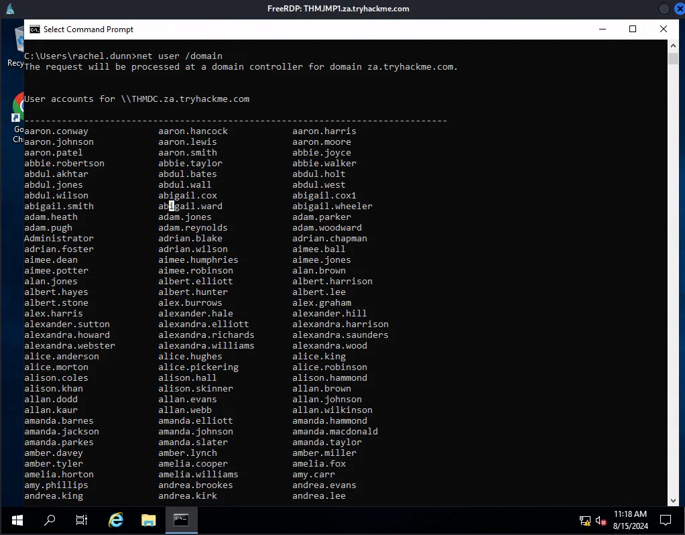Launch Internet Explorer from taskbar

(116, 520)
